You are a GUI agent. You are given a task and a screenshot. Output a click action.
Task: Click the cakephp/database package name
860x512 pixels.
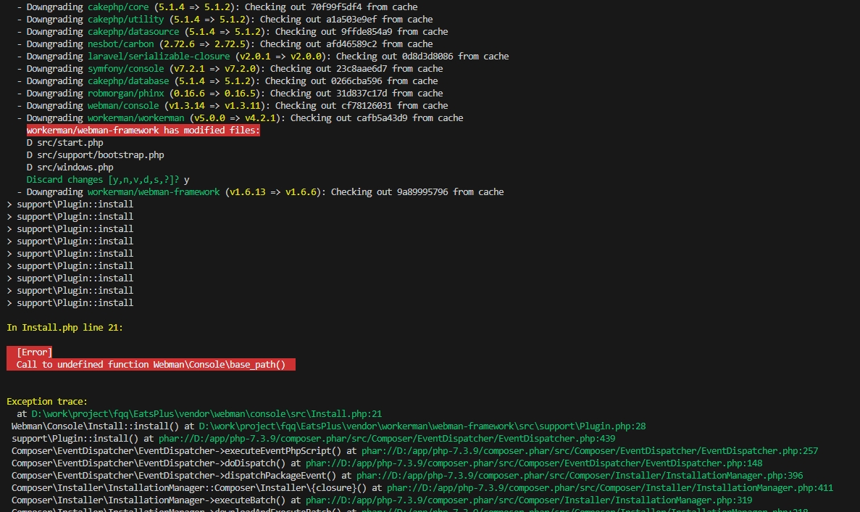[x=128, y=81]
